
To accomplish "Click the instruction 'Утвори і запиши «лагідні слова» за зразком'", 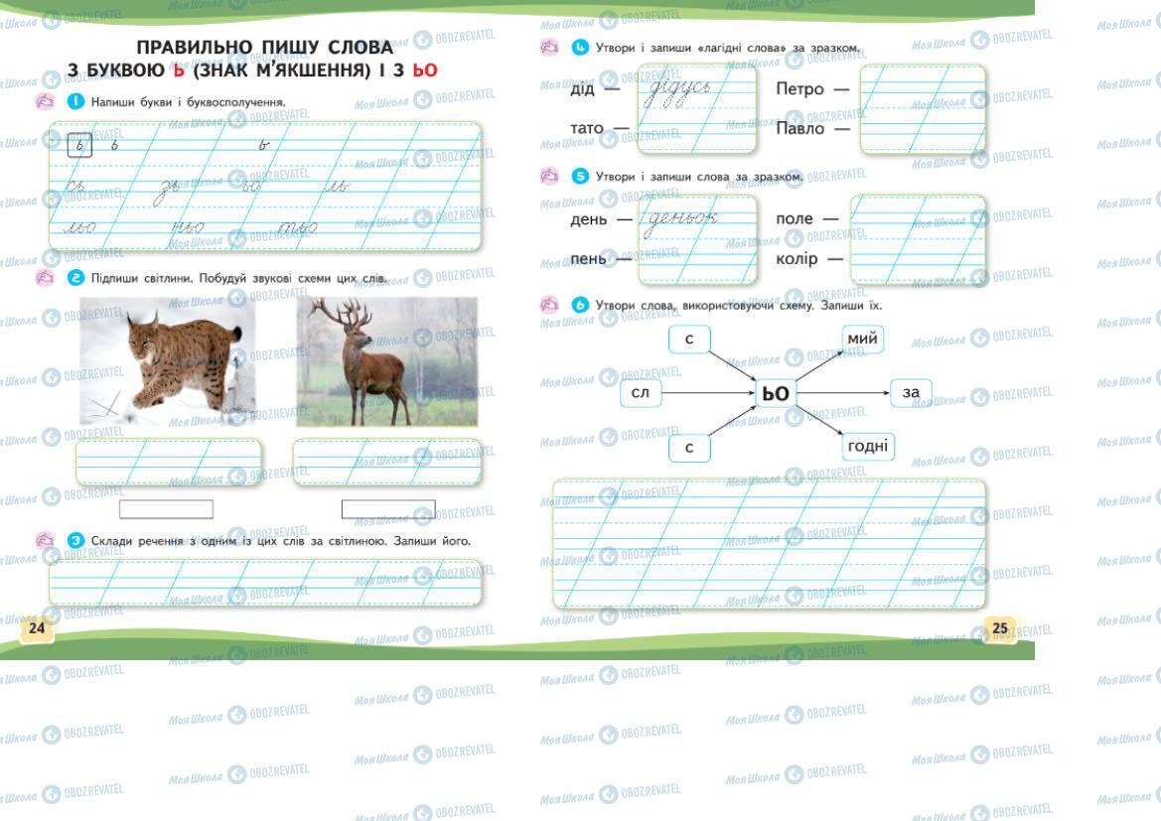I will [x=728, y=48].
